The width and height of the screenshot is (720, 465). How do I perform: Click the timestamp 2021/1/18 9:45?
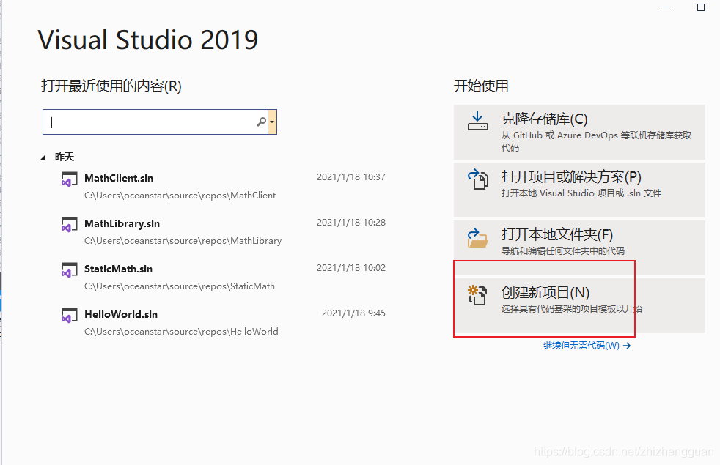[353, 313]
